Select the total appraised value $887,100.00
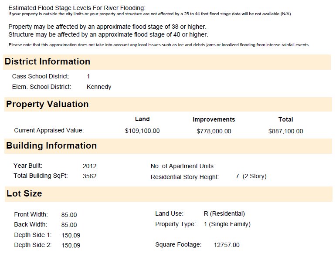336x254 pixels. [x=285, y=131]
